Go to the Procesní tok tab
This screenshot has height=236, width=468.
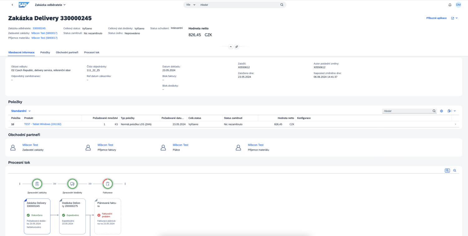92,52
